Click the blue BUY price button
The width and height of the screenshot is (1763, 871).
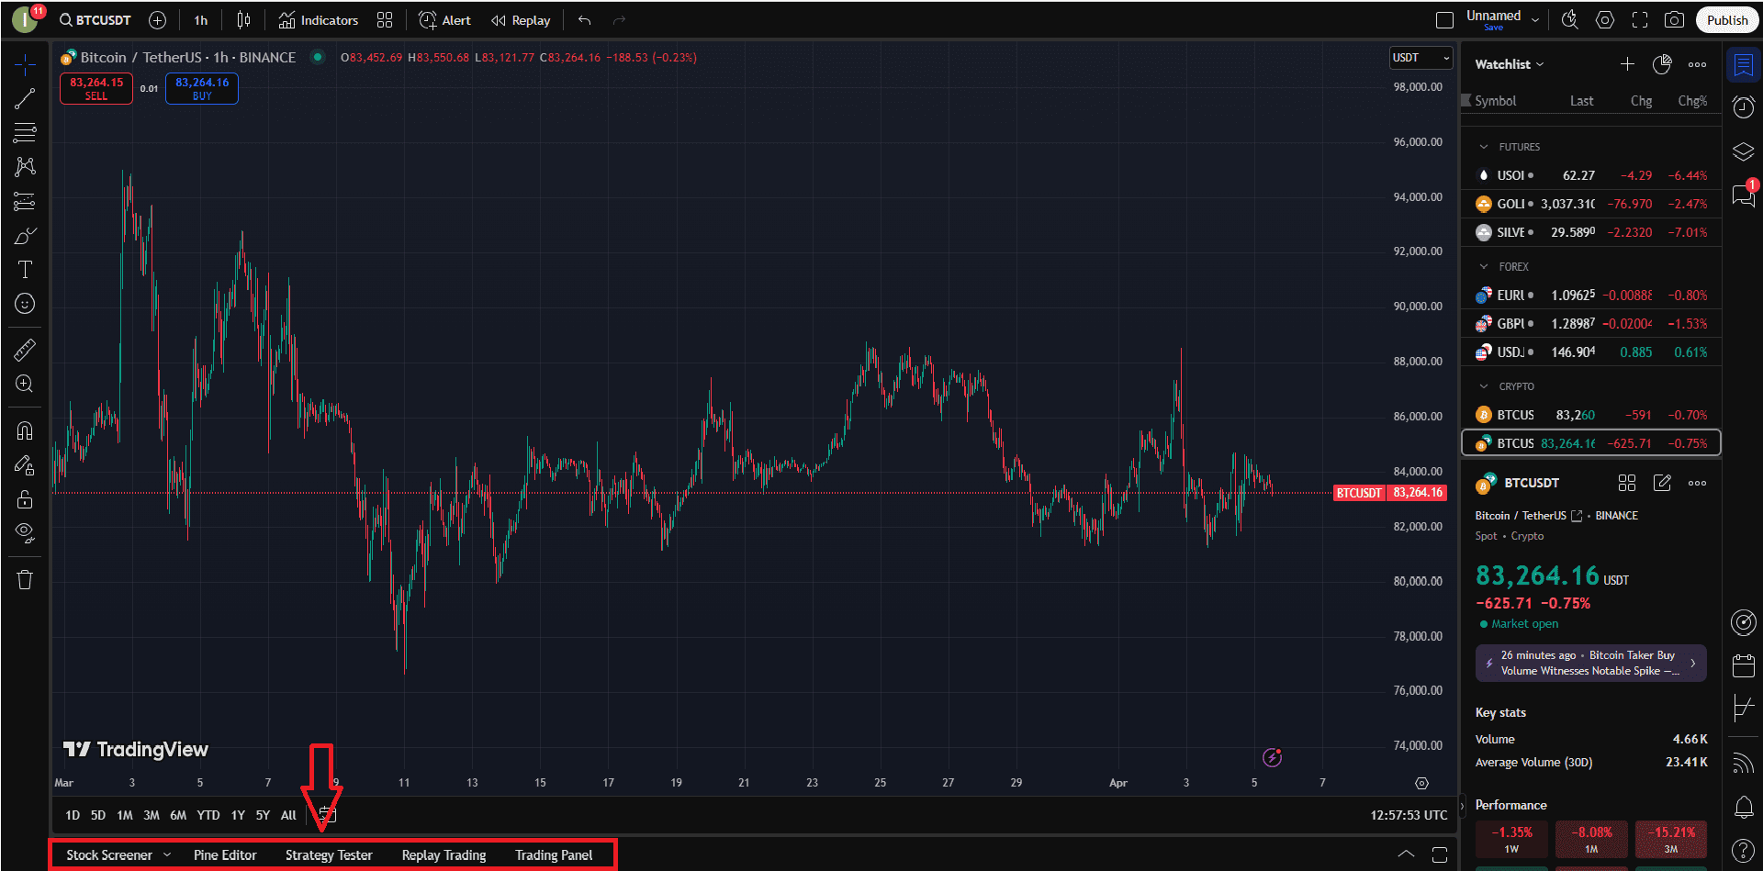point(202,88)
